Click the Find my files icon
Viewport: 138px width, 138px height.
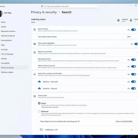click(34, 96)
